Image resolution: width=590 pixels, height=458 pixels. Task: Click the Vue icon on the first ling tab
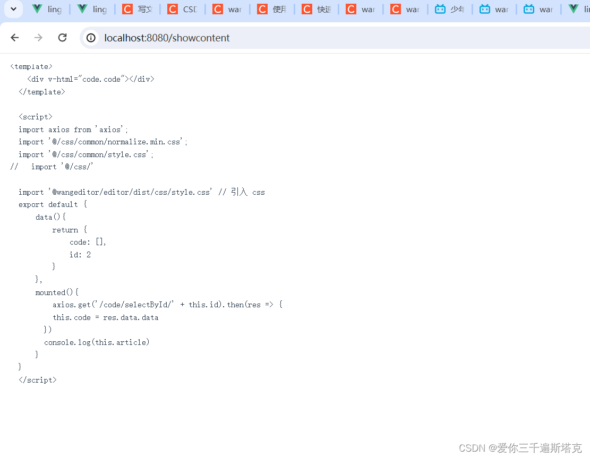pos(37,9)
